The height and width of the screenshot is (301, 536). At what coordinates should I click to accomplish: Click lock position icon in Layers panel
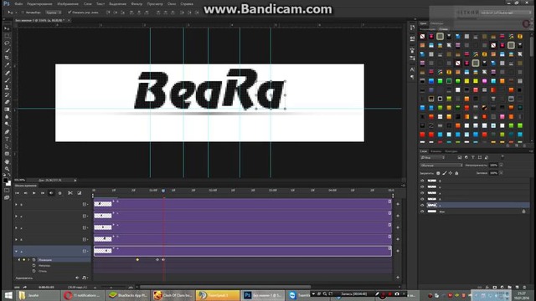coord(451,173)
